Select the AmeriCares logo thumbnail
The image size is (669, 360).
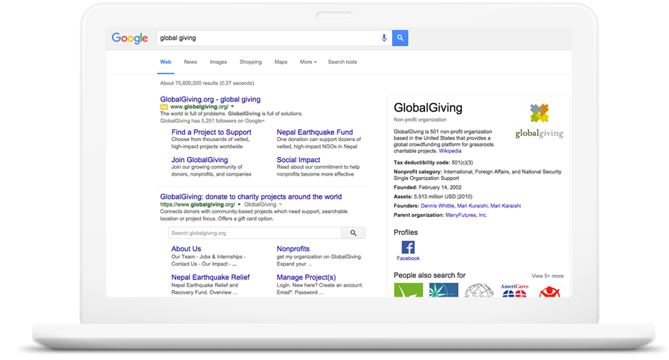(514, 290)
